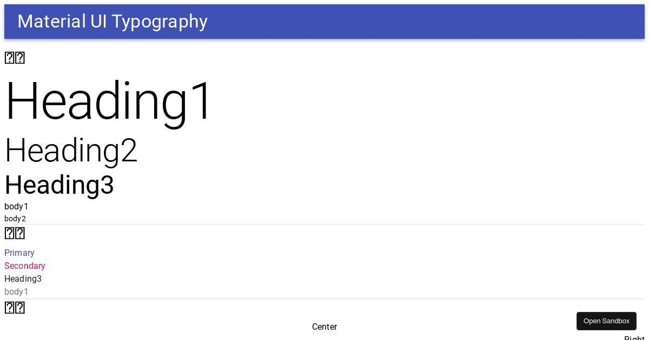Image resolution: width=649 pixels, height=340 pixels.
Task: Click the blue Primary colored link
Action: coord(19,253)
